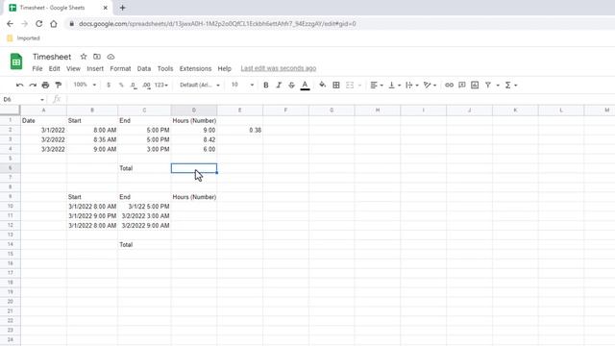
Task: Select the cell showing 0.38
Action: click(x=239, y=130)
